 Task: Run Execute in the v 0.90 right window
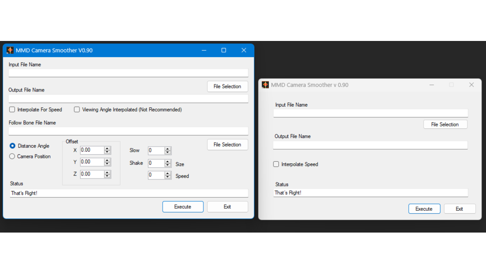424,209
